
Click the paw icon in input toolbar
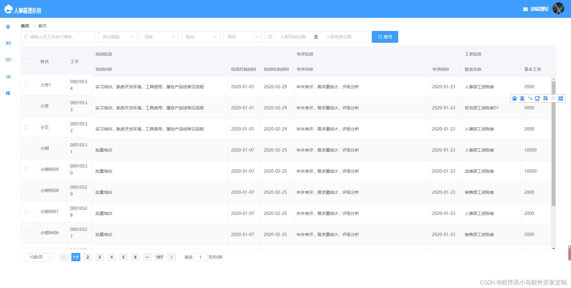coord(514,98)
